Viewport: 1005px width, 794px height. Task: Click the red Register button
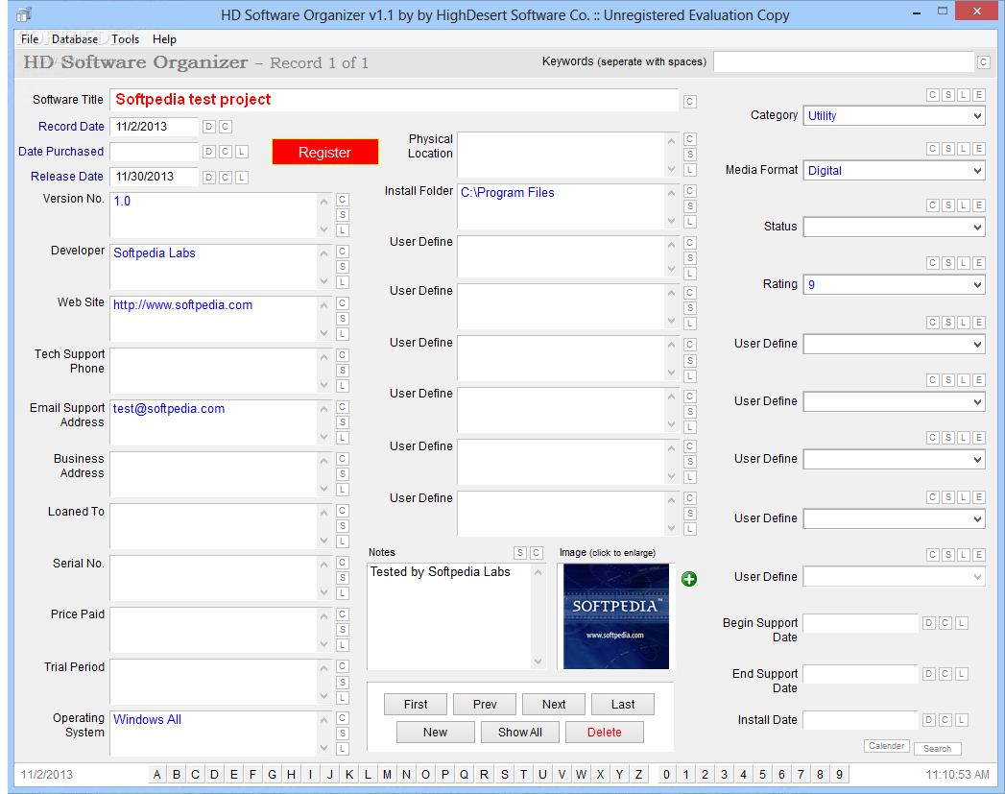(x=325, y=153)
